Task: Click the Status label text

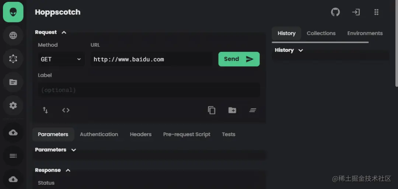Action: [46, 183]
